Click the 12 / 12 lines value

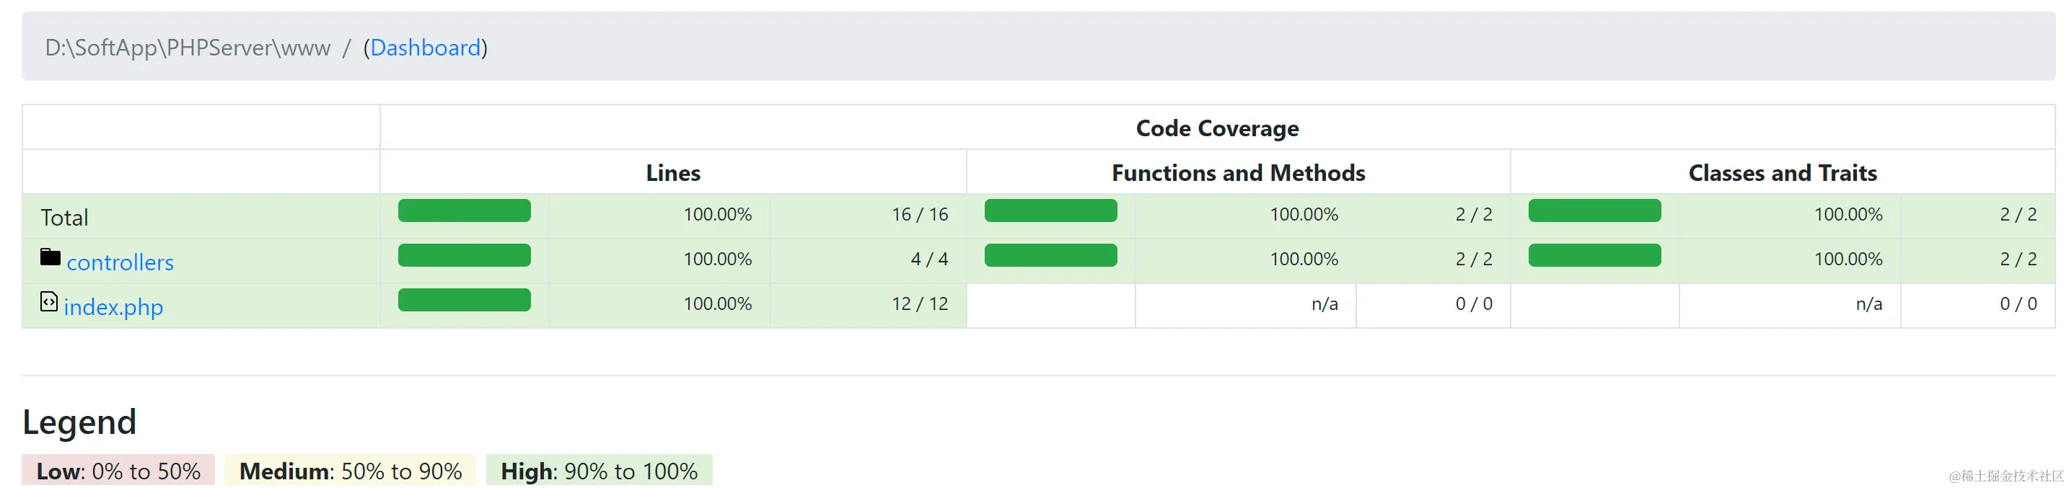920,304
